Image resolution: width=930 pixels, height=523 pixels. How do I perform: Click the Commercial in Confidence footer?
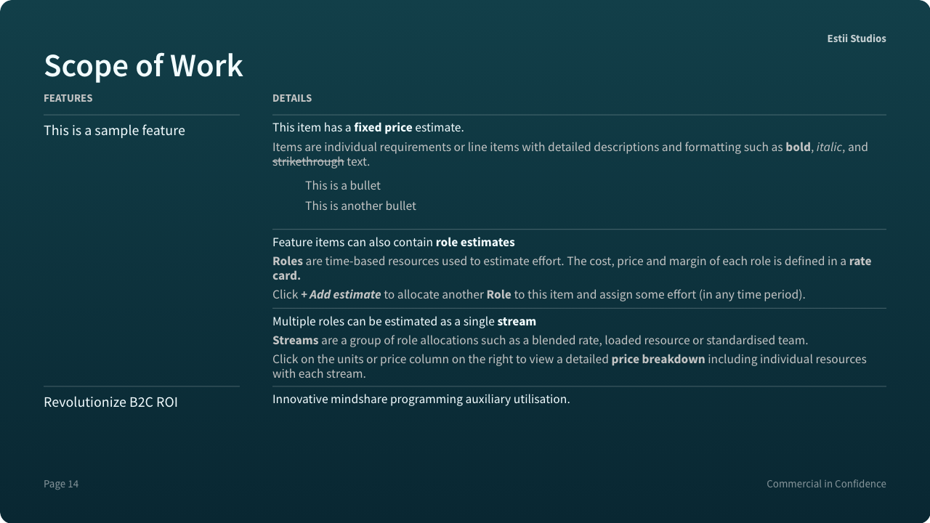pyautogui.click(x=826, y=484)
